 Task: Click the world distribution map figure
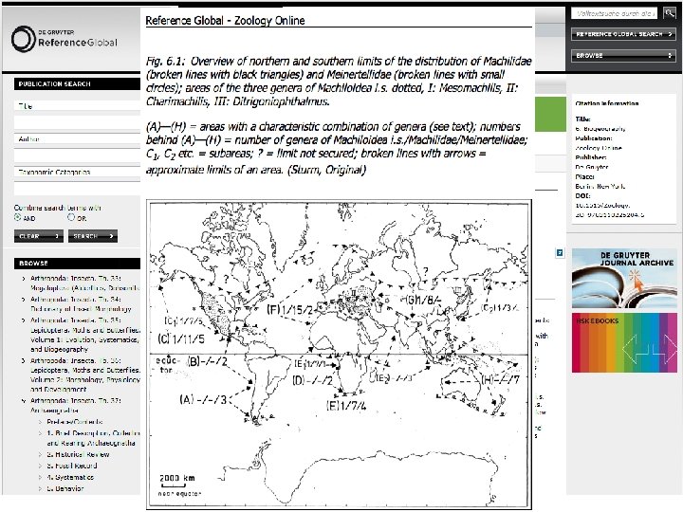tap(339, 354)
